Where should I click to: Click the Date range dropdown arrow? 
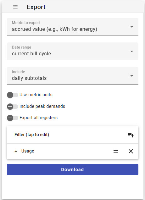(132, 51)
